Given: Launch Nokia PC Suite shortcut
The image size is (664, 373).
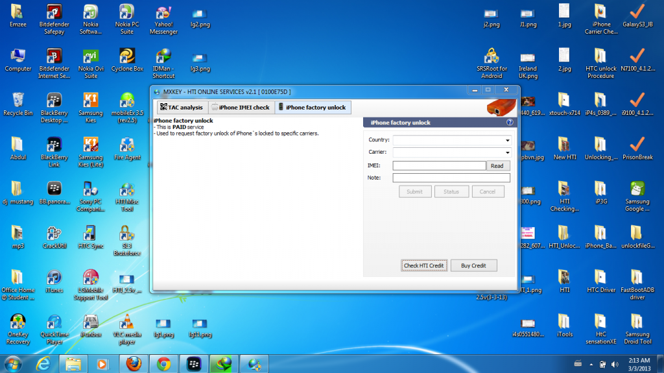Looking at the screenshot, I should (x=126, y=19).
